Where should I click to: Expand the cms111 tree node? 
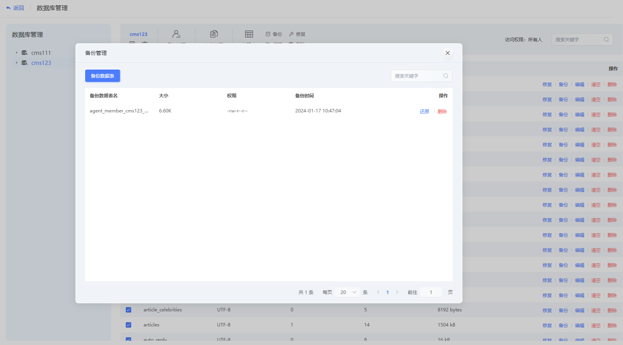coord(17,53)
